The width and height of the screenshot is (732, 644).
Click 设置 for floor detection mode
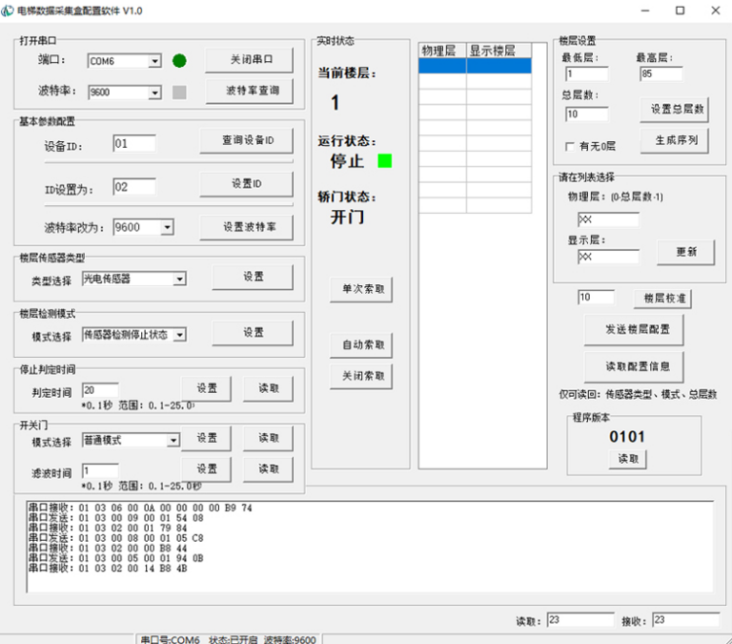tap(253, 333)
